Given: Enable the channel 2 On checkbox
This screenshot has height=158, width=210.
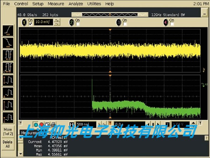Looking at the screenshot, I should click(77, 24).
